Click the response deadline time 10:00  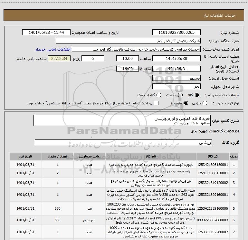pos(128,58)
